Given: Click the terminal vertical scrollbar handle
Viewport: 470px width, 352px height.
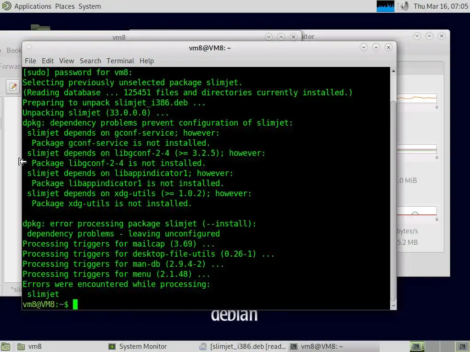Looking at the screenshot, I should tap(393, 201).
